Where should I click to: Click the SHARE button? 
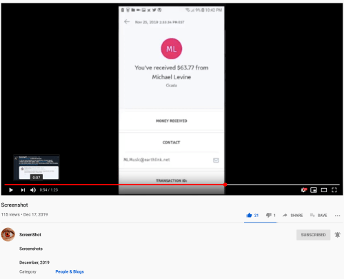[x=292, y=215]
